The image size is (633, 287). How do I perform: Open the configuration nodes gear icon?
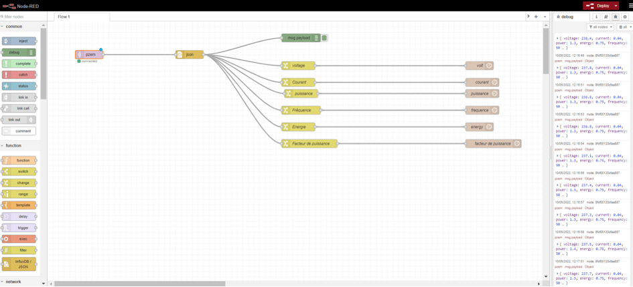[x=625, y=17]
